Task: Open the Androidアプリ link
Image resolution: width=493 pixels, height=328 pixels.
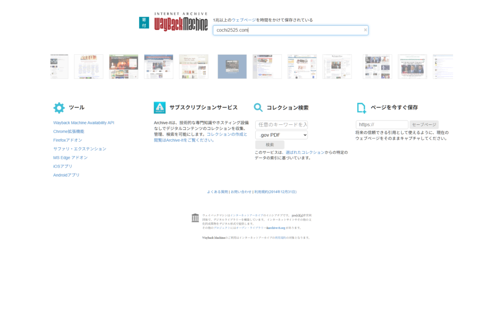Action: click(x=66, y=175)
